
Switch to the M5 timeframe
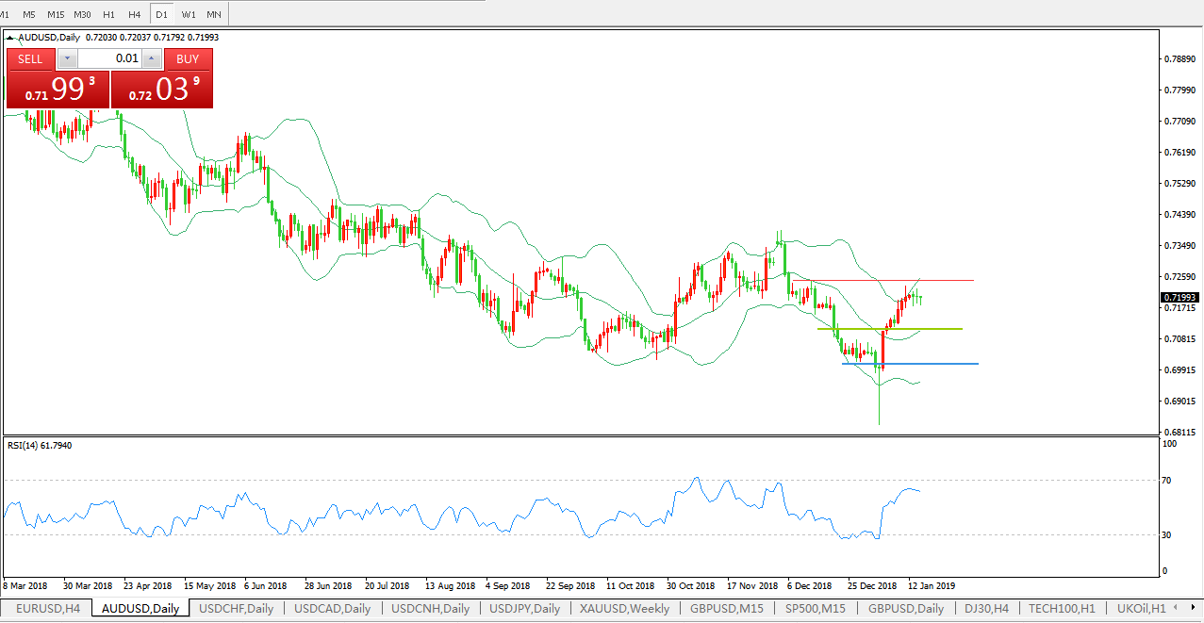[29, 14]
